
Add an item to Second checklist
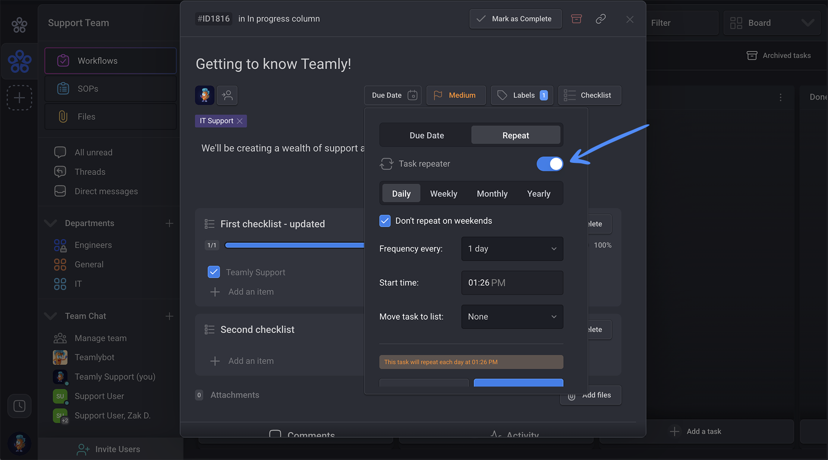tap(242, 361)
